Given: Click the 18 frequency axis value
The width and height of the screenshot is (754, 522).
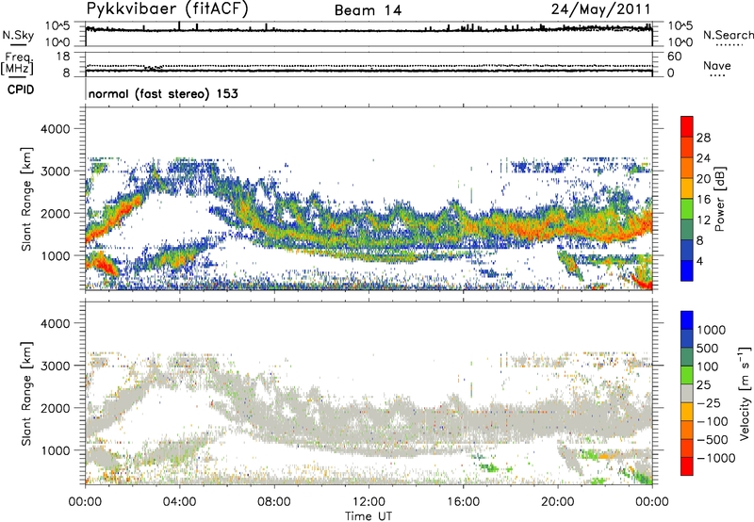Looking at the screenshot, I should point(63,57).
